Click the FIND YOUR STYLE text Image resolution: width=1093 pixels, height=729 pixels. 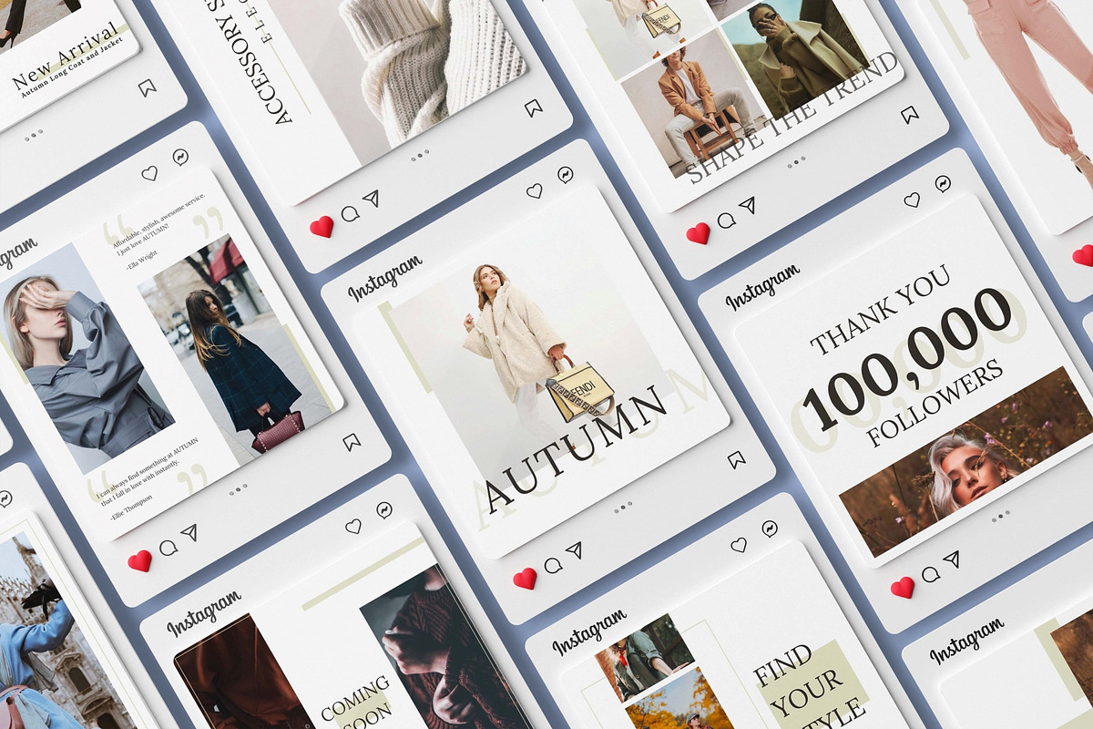click(809, 688)
